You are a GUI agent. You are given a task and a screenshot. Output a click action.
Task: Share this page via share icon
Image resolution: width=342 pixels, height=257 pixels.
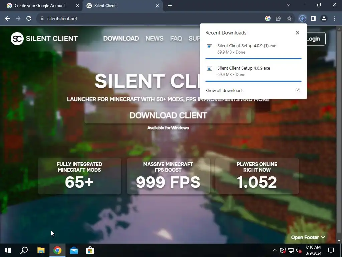click(279, 19)
